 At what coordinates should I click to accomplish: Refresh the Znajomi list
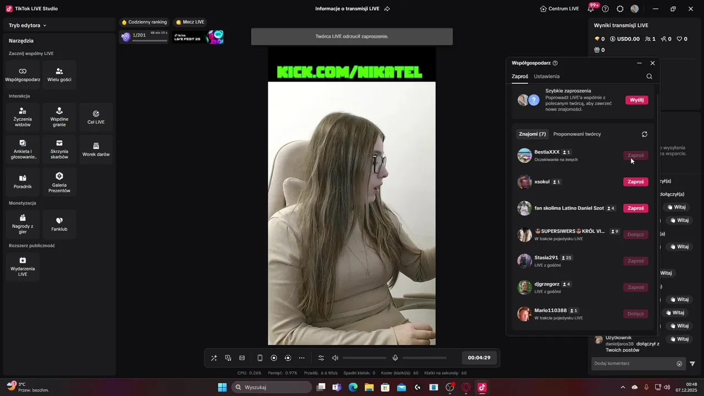click(645, 134)
